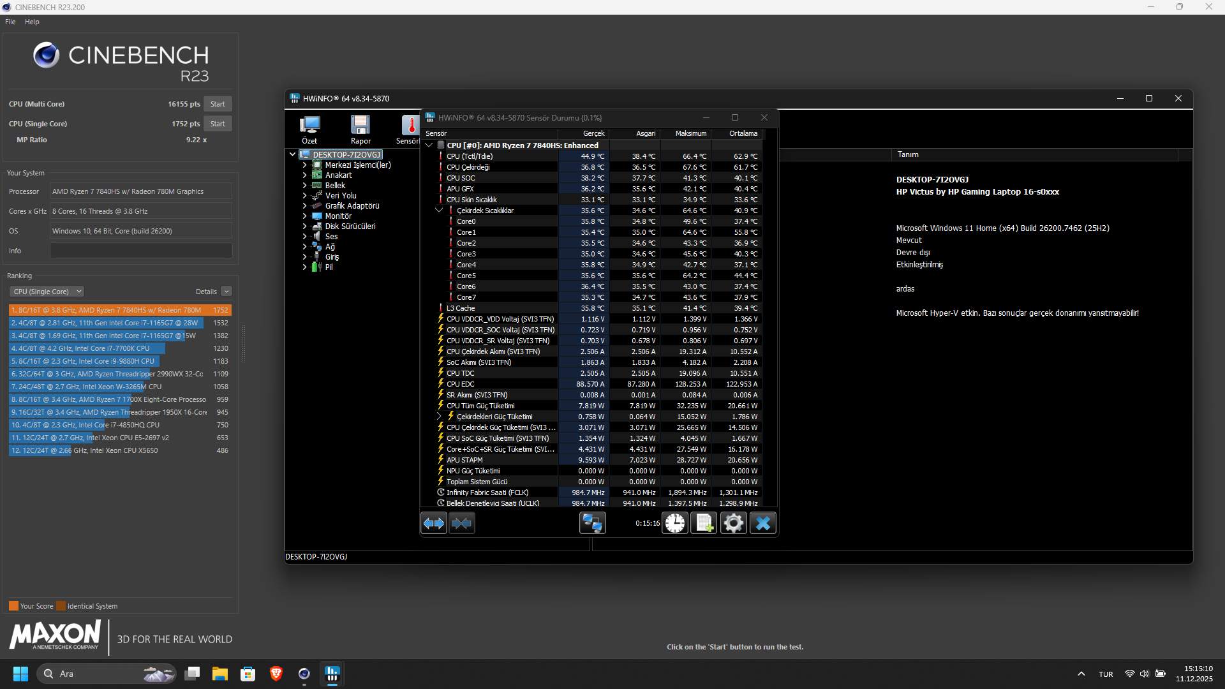Click the Merkezi İşlemci(ler) CPU chip icon
This screenshot has width=1225, height=689.
317,165
